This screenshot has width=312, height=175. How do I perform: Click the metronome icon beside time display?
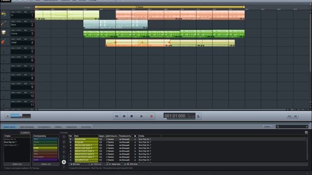[x=198, y=116]
